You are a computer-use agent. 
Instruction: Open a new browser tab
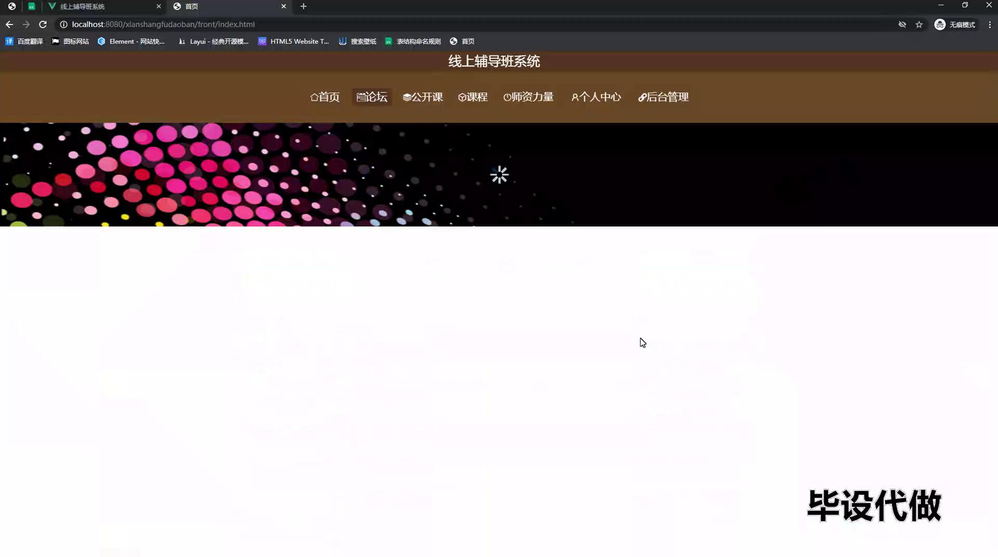pos(304,6)
